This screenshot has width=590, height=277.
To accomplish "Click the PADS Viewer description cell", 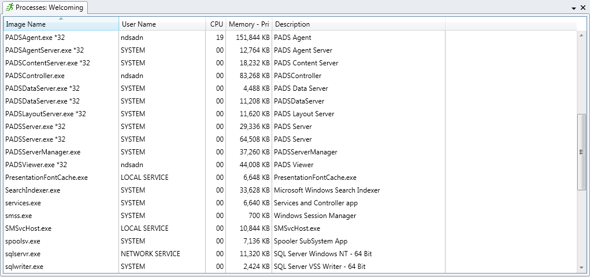I will [x=294, y=165].
